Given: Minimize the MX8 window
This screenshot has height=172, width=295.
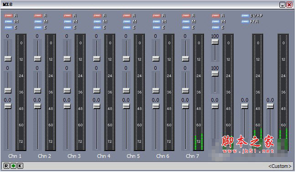Looking at the screenshot, I should point(282,5).
